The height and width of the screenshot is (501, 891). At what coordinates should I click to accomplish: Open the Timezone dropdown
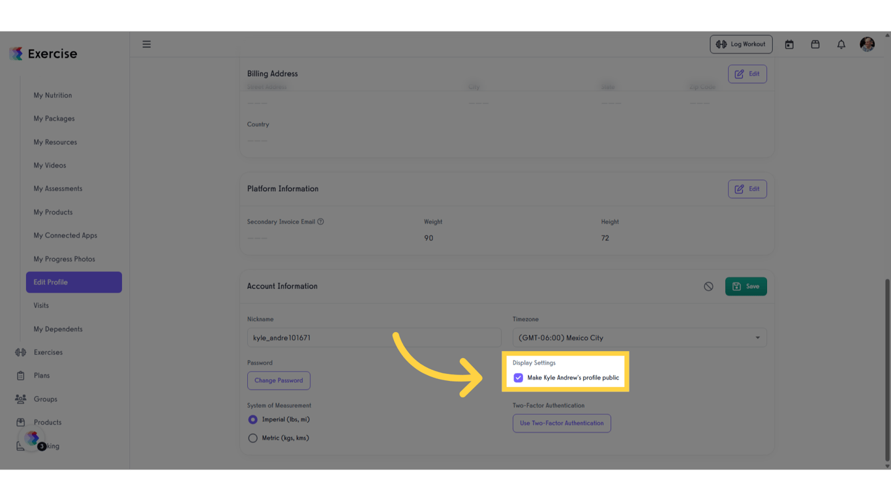(x=639, y=338)
